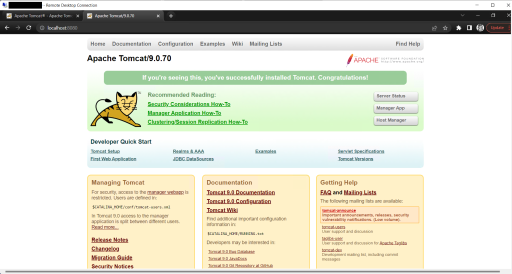
Task: Click the Server Status button
Action: click(x=396, y=96)
